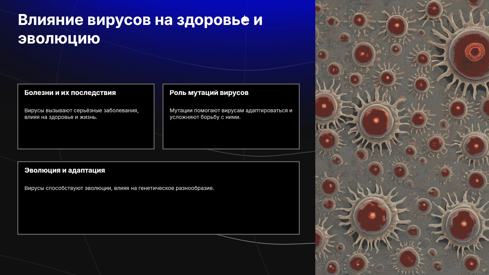Select the phrase влияя на здоровье и жизнь

(x=61, y=117)
